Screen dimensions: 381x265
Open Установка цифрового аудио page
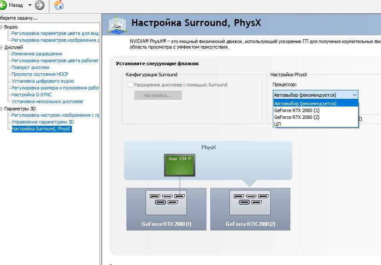click(43, 81)
